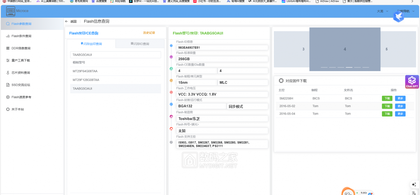
Task: Click the Toshiba/东芝 manufacturer value
Action: [222, 119]
